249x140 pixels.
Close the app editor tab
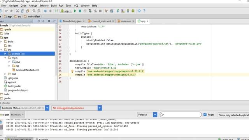tap(147, 21)
